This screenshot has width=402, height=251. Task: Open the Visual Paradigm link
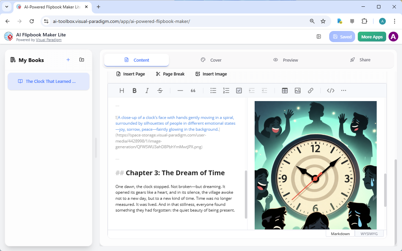[x=49, y=39]
